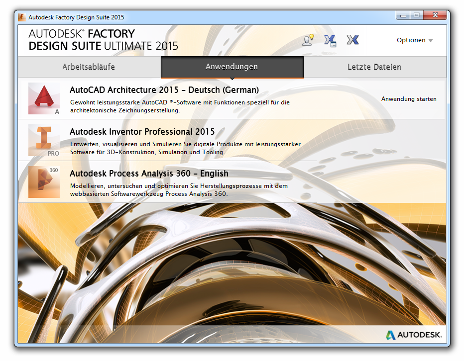
Task: Open the Exchange apps list icon
Action: [x=330, y=40]
